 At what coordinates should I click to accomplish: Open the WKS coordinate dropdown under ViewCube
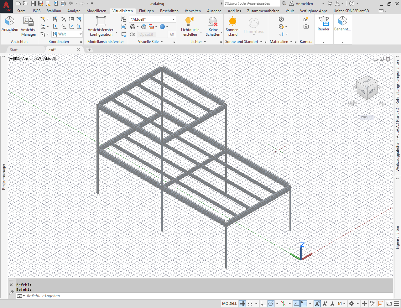(367, 117)
